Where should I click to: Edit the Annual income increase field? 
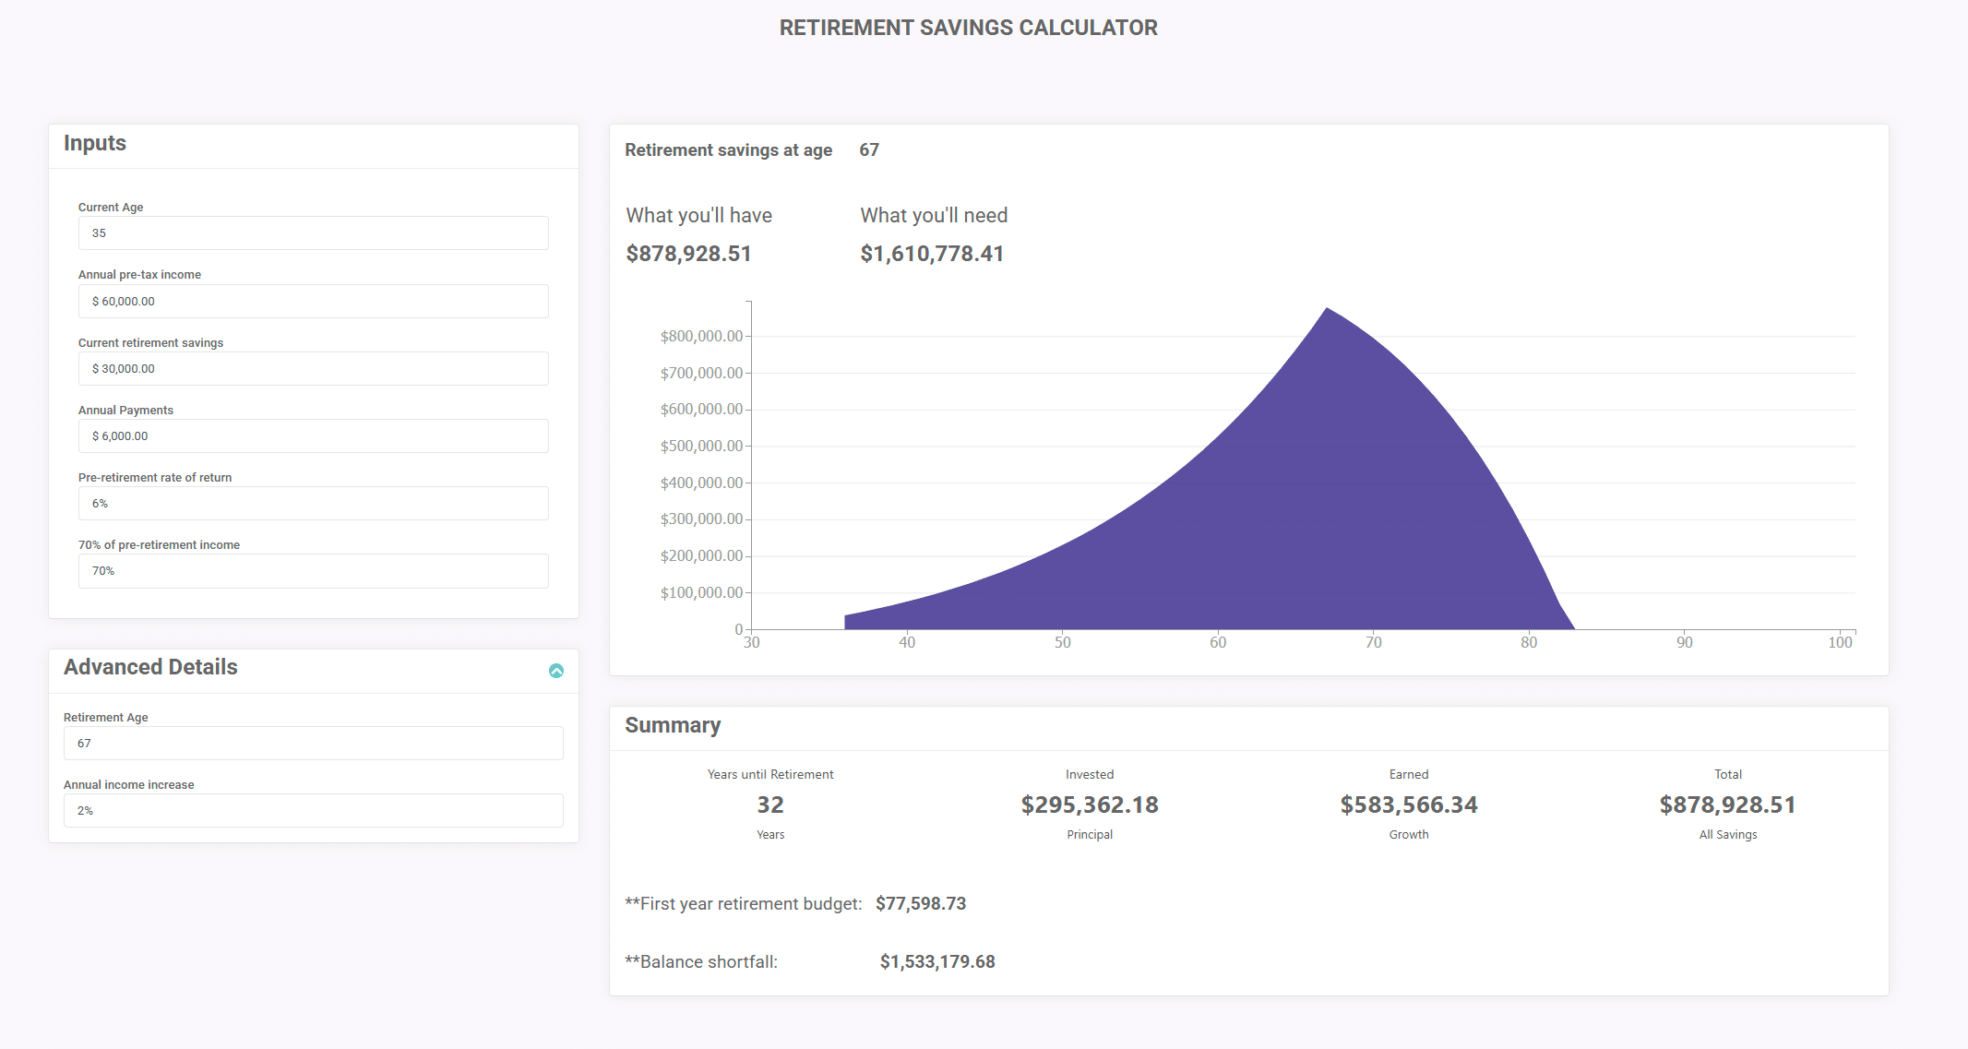tap(313, 811)
